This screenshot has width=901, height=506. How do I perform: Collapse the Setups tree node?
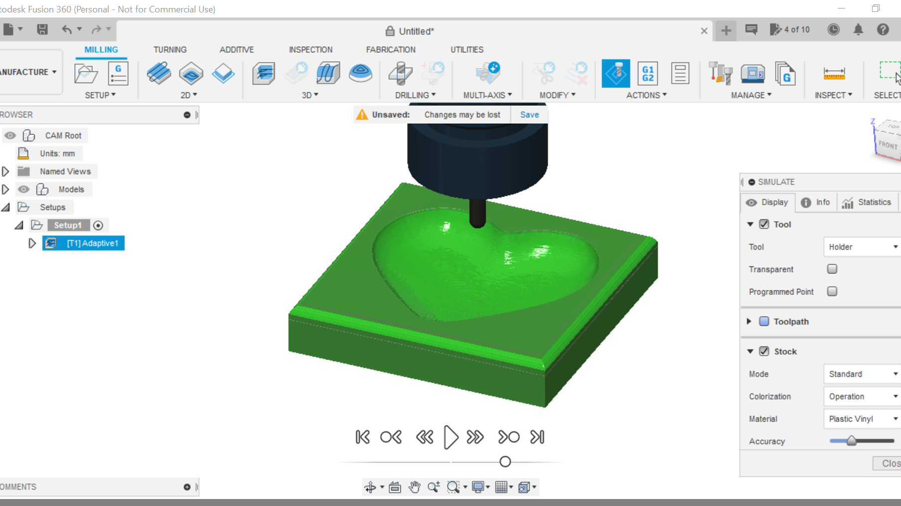pos(5,207)
